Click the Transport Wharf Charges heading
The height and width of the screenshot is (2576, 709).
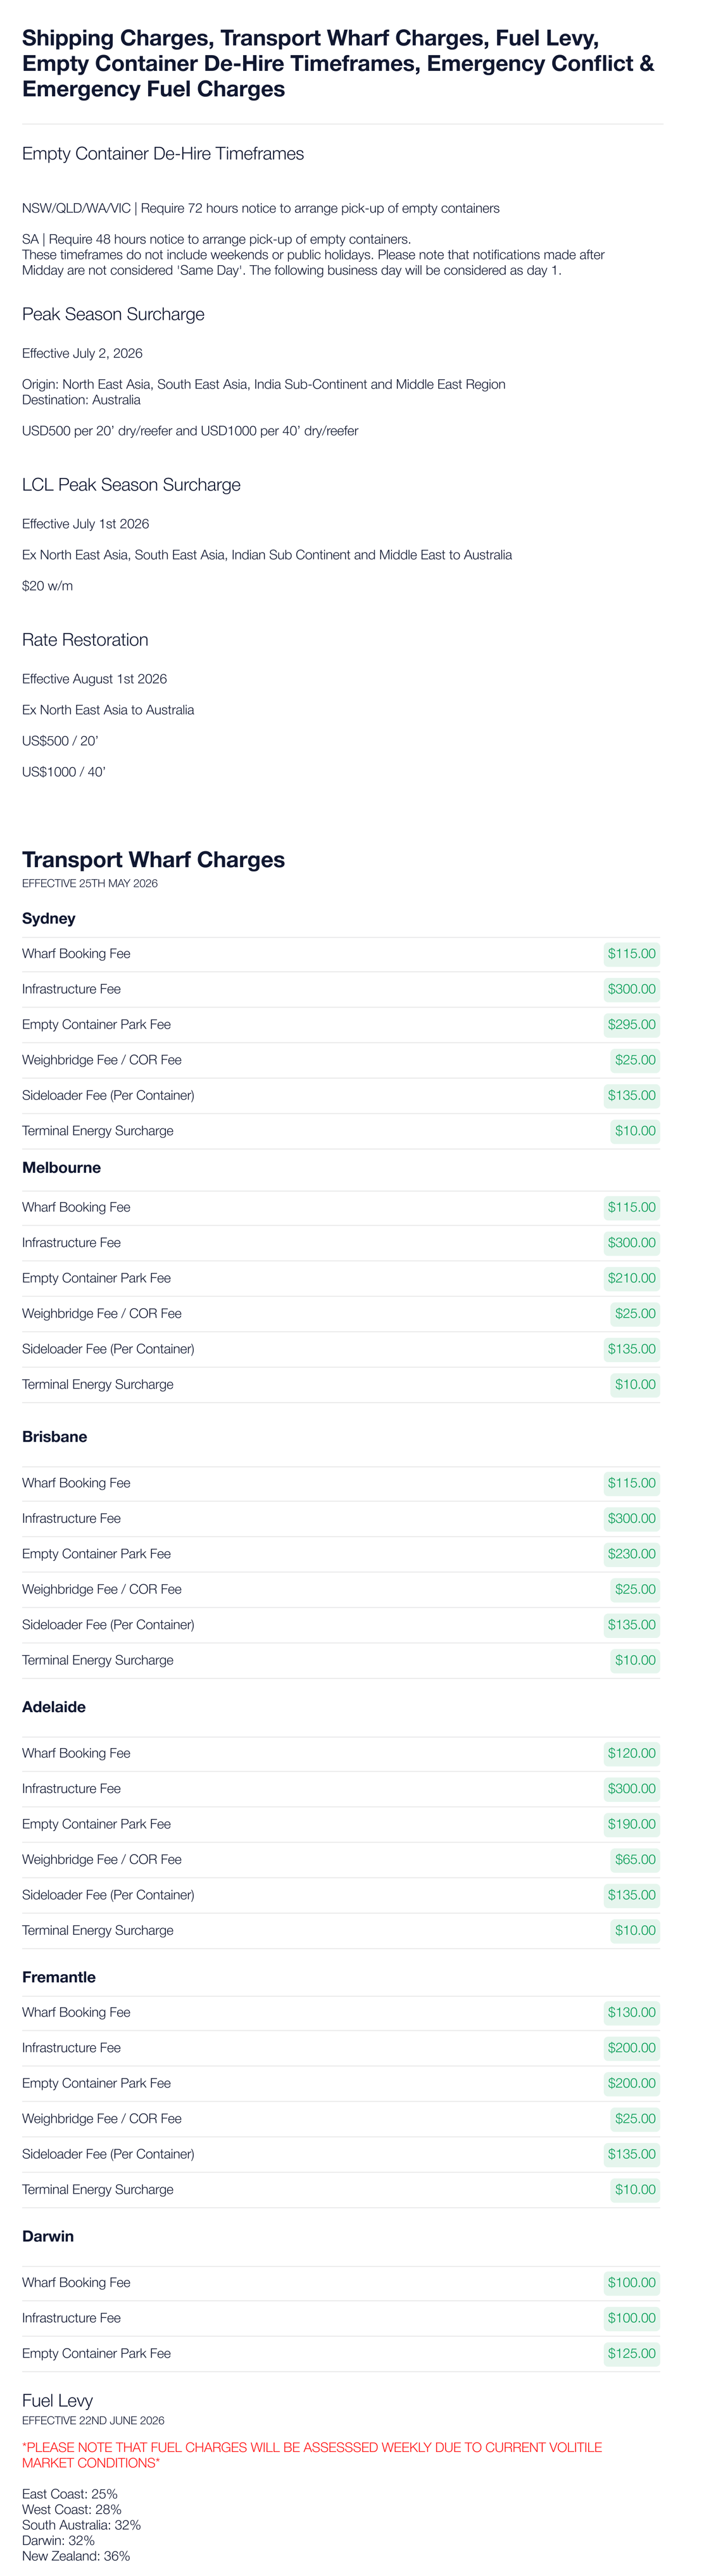point(153,860)
